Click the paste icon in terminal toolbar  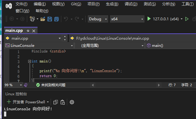click(x=63, y=102)
